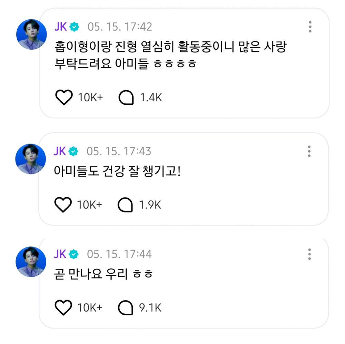Viewport: 345px width, 344px height.
Task: Open the profile picture beside the 17:43 post
Action: pos(31,159)
